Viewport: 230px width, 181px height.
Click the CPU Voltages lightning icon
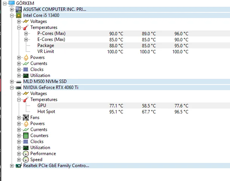click(x=26, y=21)
